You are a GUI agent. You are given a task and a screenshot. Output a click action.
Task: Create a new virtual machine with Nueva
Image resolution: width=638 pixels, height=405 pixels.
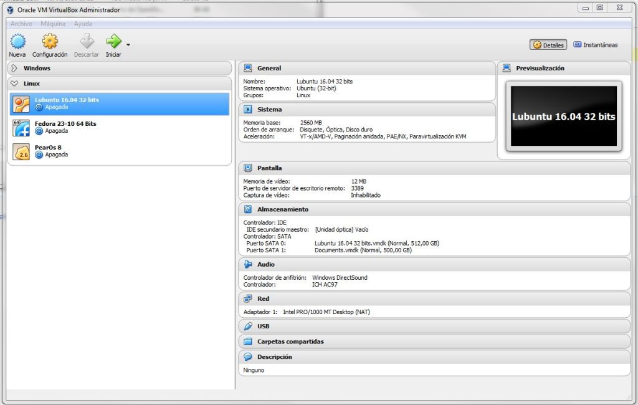(x=17, y=44)
